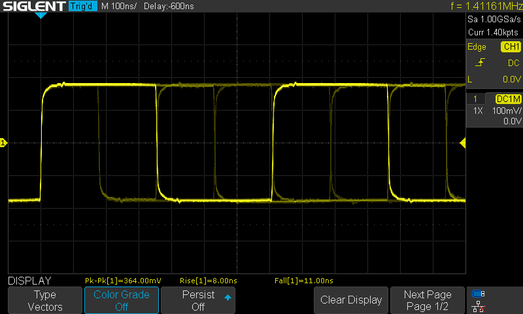Select the Pk-Pk[1] measurement readout
The width and height of the screenshot is (523, 314).
[123, 281]
